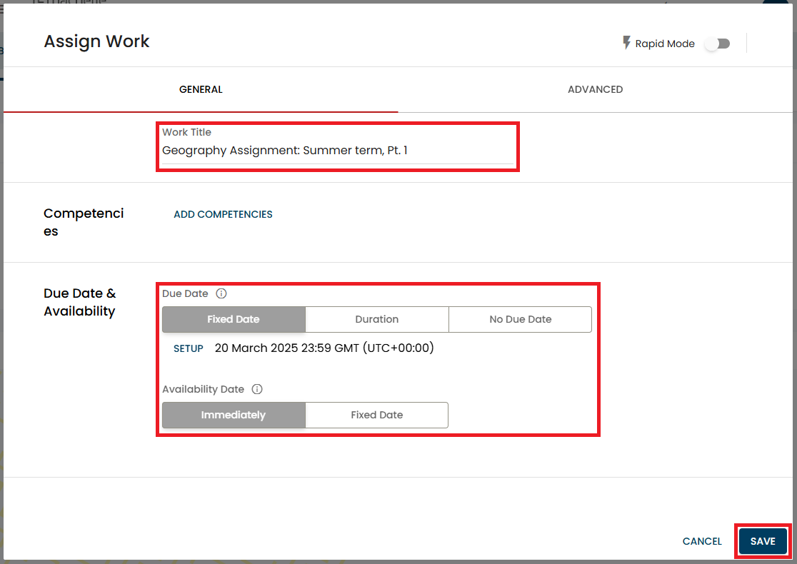Screen dimensions: 797x564
Task: Click the Assign Work dialog heading
Action: [x=96, y=41]
